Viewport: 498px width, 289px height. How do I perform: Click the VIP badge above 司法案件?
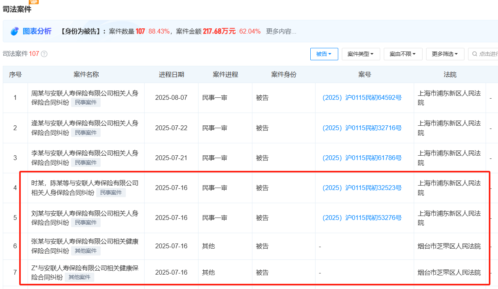(x=34, y=2)
